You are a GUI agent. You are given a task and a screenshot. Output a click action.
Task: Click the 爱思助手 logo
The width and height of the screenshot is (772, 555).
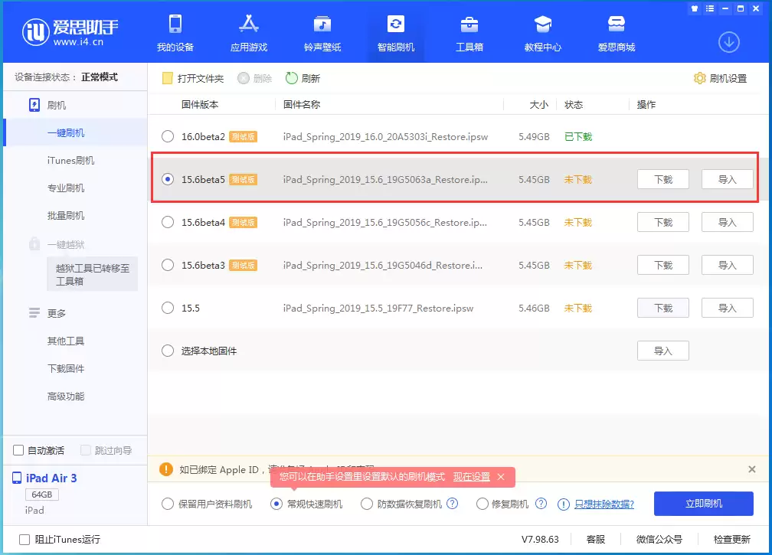(x=70, y=32)
